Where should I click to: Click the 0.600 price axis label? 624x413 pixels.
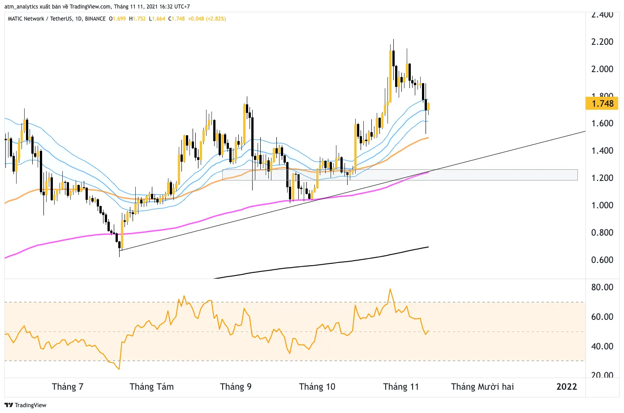(x=602, y=260)
